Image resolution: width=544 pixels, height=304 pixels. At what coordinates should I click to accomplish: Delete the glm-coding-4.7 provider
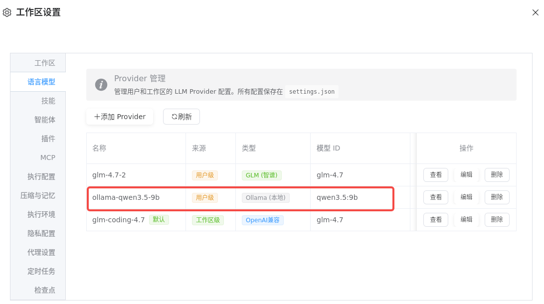point(497,220)
